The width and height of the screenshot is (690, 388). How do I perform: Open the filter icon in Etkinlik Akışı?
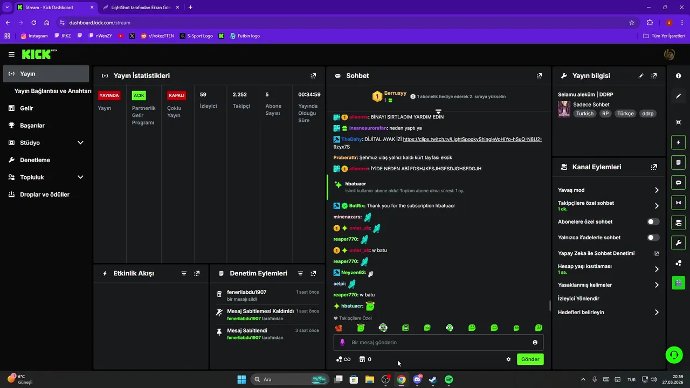(184, 274)
